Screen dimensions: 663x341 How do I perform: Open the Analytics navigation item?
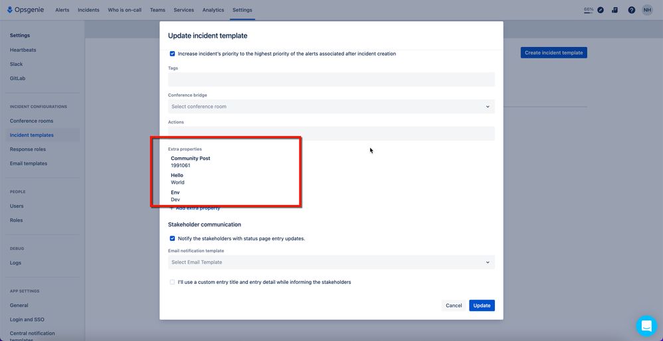213,10
